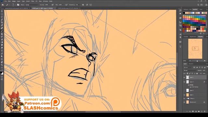The width and height of the screenshot is (208, 117).
Task: Select the Clone Stamp tool
Action: coord(2,34)
